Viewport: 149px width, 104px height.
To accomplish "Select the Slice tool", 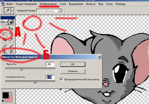I will 11,39.
